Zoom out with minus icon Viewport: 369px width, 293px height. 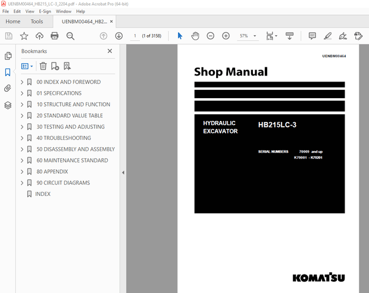point(210,36)
